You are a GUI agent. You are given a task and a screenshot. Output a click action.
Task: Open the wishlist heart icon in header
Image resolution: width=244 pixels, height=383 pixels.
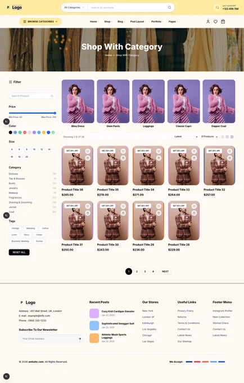215,21
